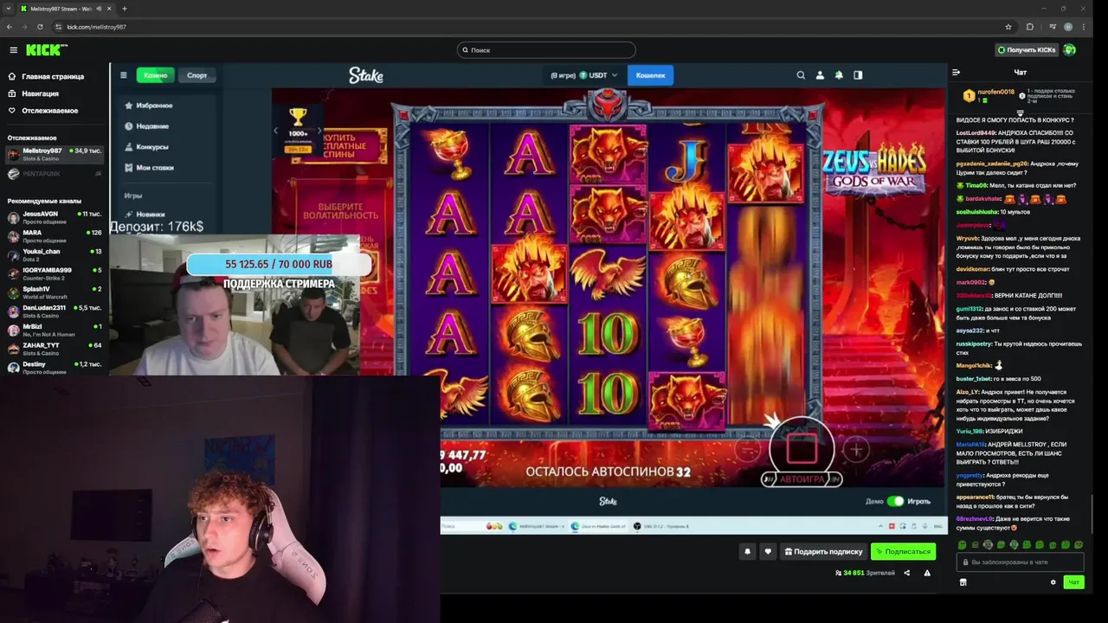Open the Mellstroy987 followed channel
Viewport: 1108px width, 623px height.
point(55,154)
